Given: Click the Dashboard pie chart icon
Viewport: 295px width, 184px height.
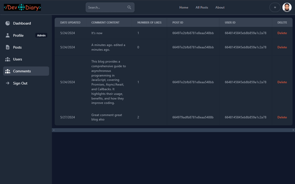Looking at the screenshot, I should click(8, 23).
